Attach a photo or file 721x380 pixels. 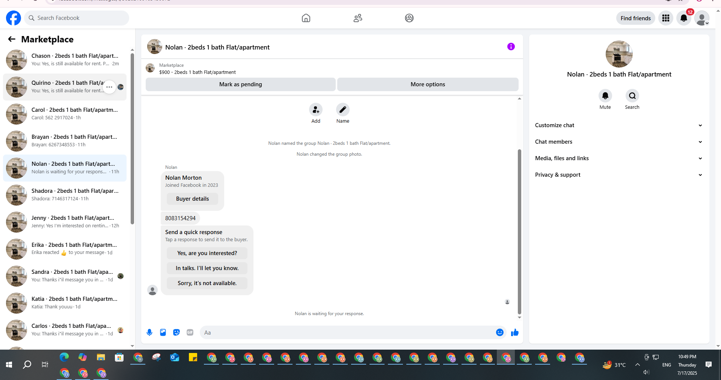point(163,332)
